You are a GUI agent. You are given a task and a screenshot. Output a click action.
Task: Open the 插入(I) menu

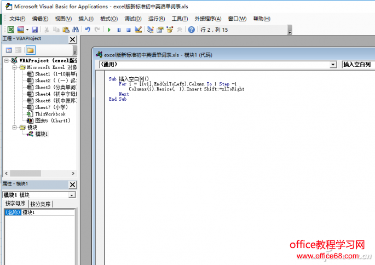pos(86,19)
